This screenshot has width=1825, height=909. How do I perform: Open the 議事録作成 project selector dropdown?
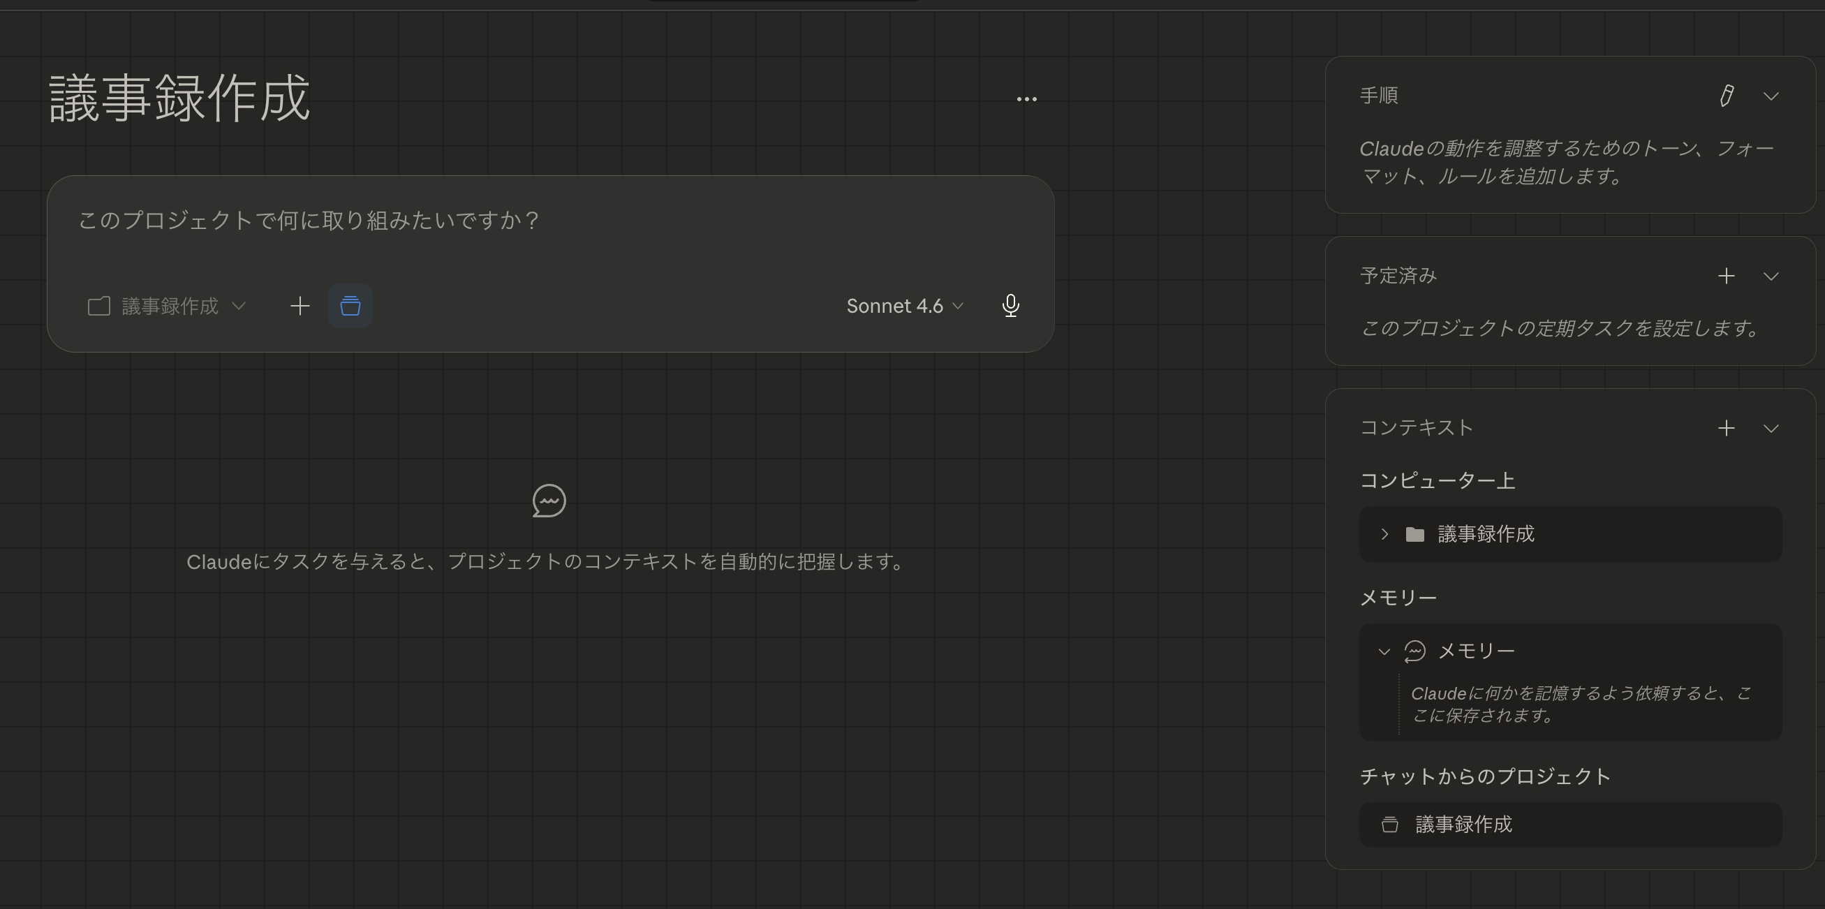(x=241, y=305)
